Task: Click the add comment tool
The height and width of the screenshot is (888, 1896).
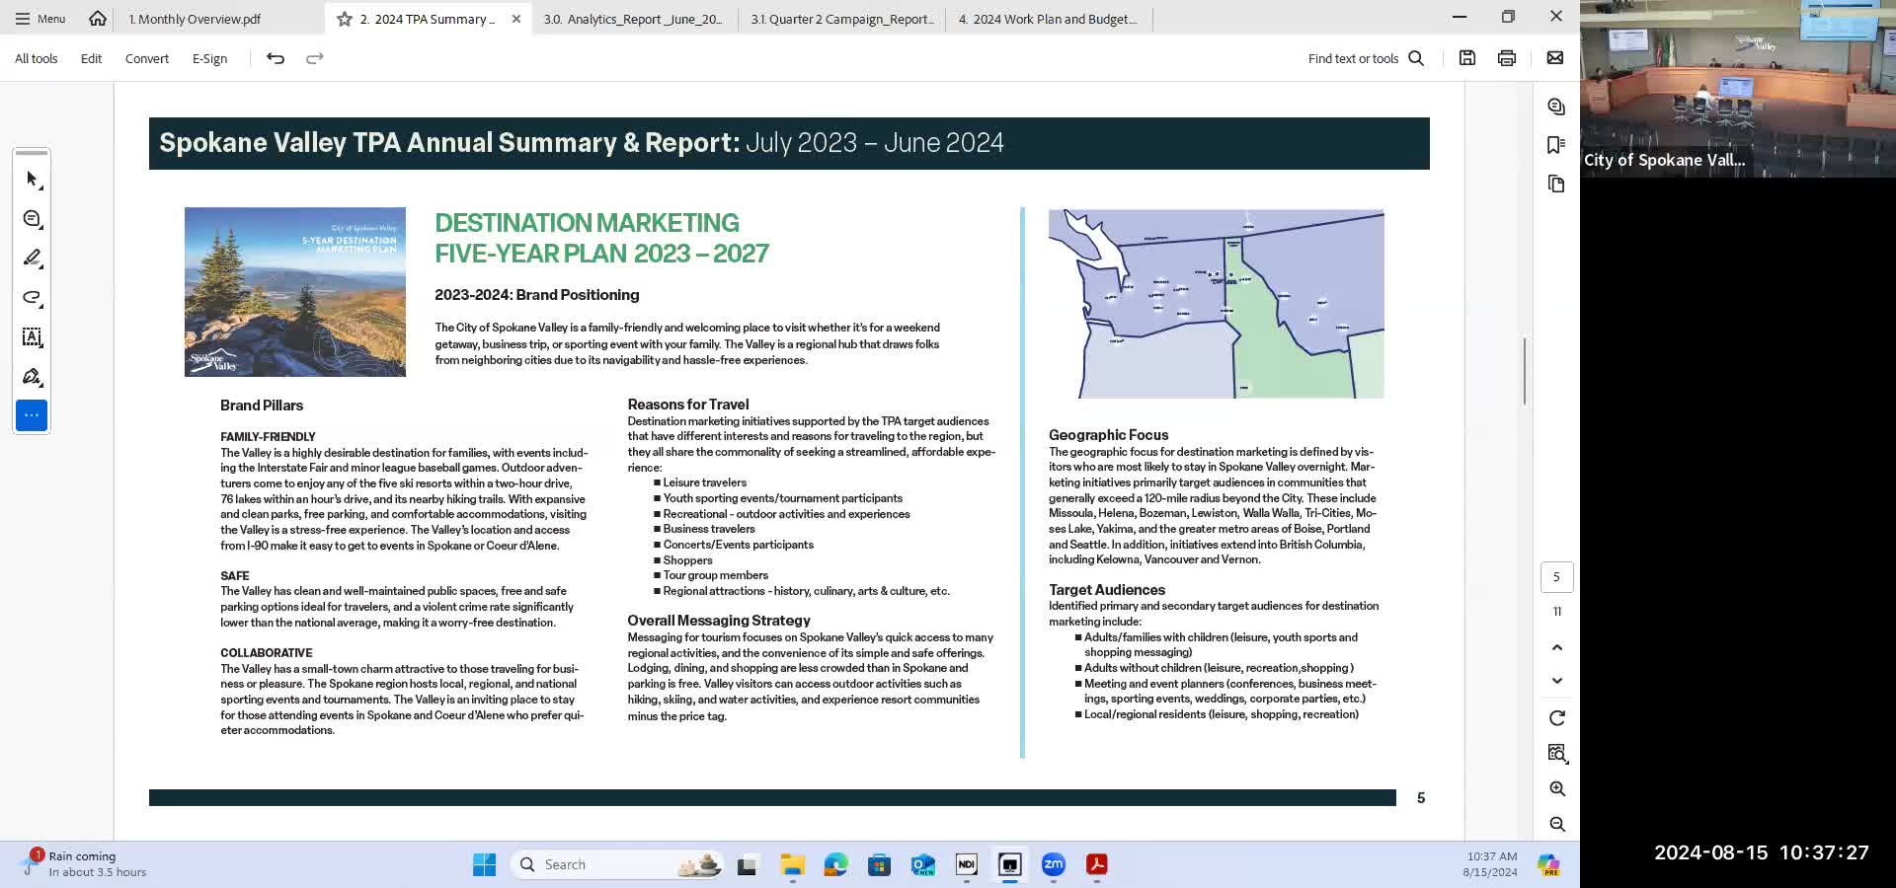Action: coord(32,219)
